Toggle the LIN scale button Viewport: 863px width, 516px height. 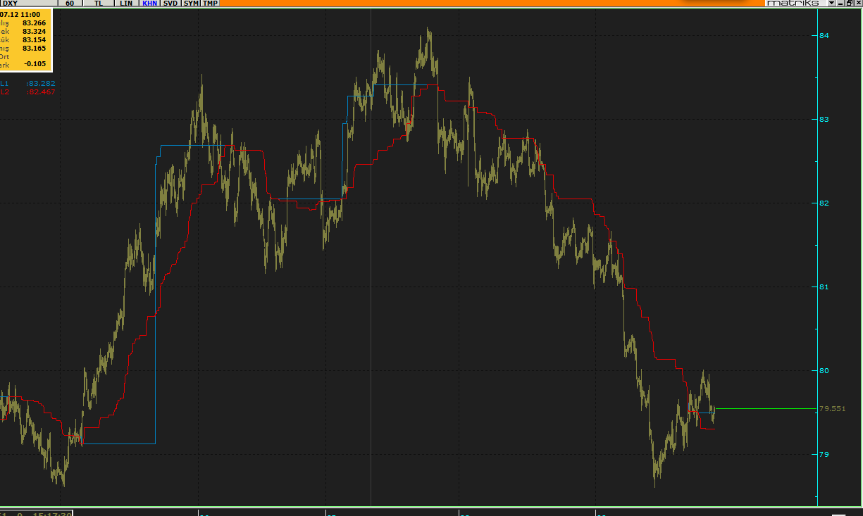(126, 4)
